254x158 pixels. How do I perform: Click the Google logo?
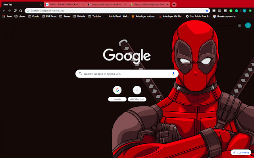click(x=127, y=56)
